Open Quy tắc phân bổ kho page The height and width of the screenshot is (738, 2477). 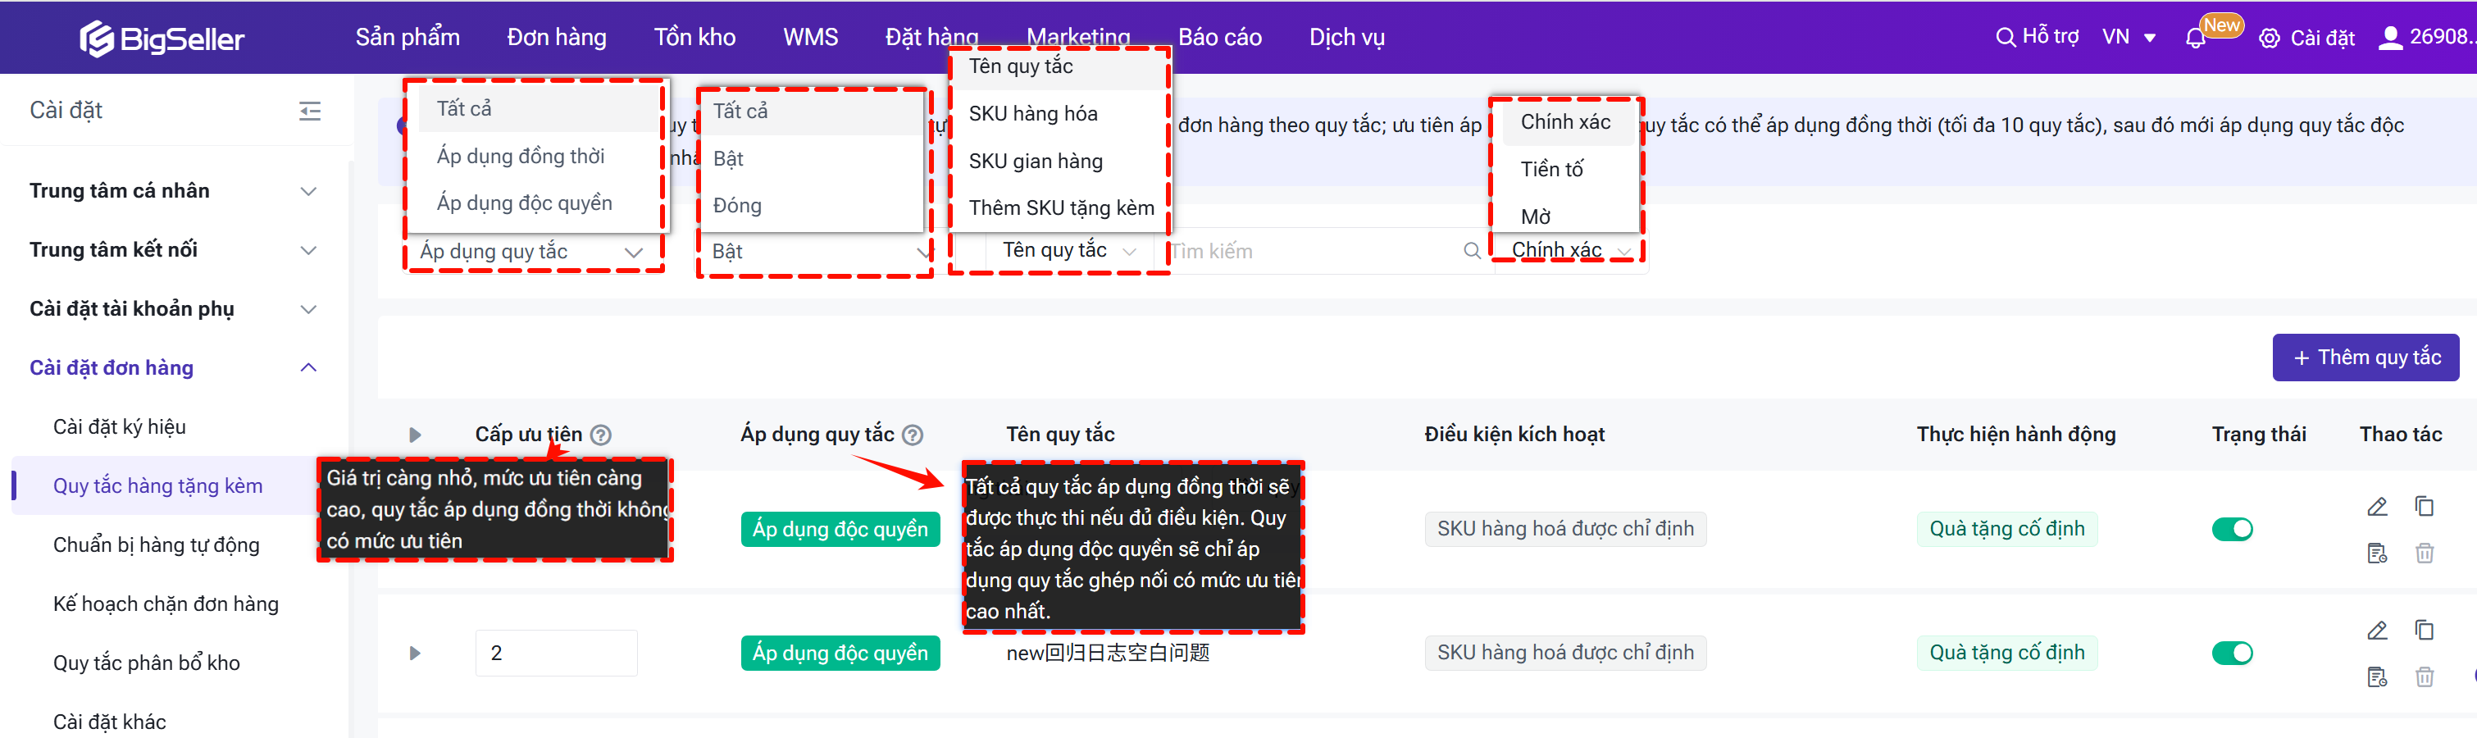tap(146, 664)
